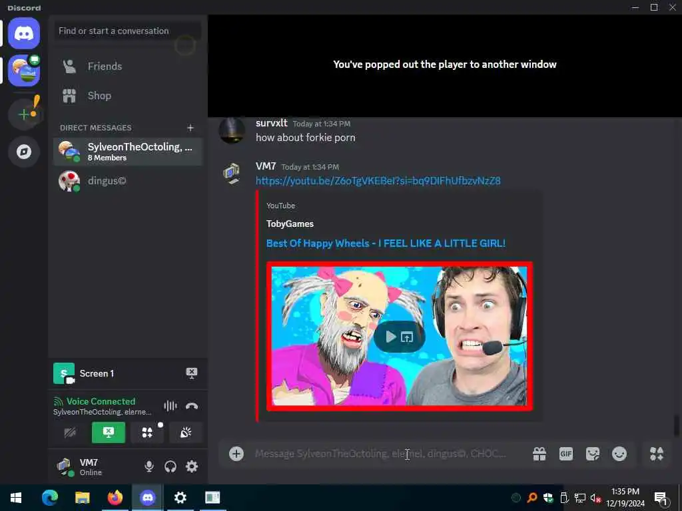
Task: Open Discord home direct messages icon
Action: [x=24, y=33]
